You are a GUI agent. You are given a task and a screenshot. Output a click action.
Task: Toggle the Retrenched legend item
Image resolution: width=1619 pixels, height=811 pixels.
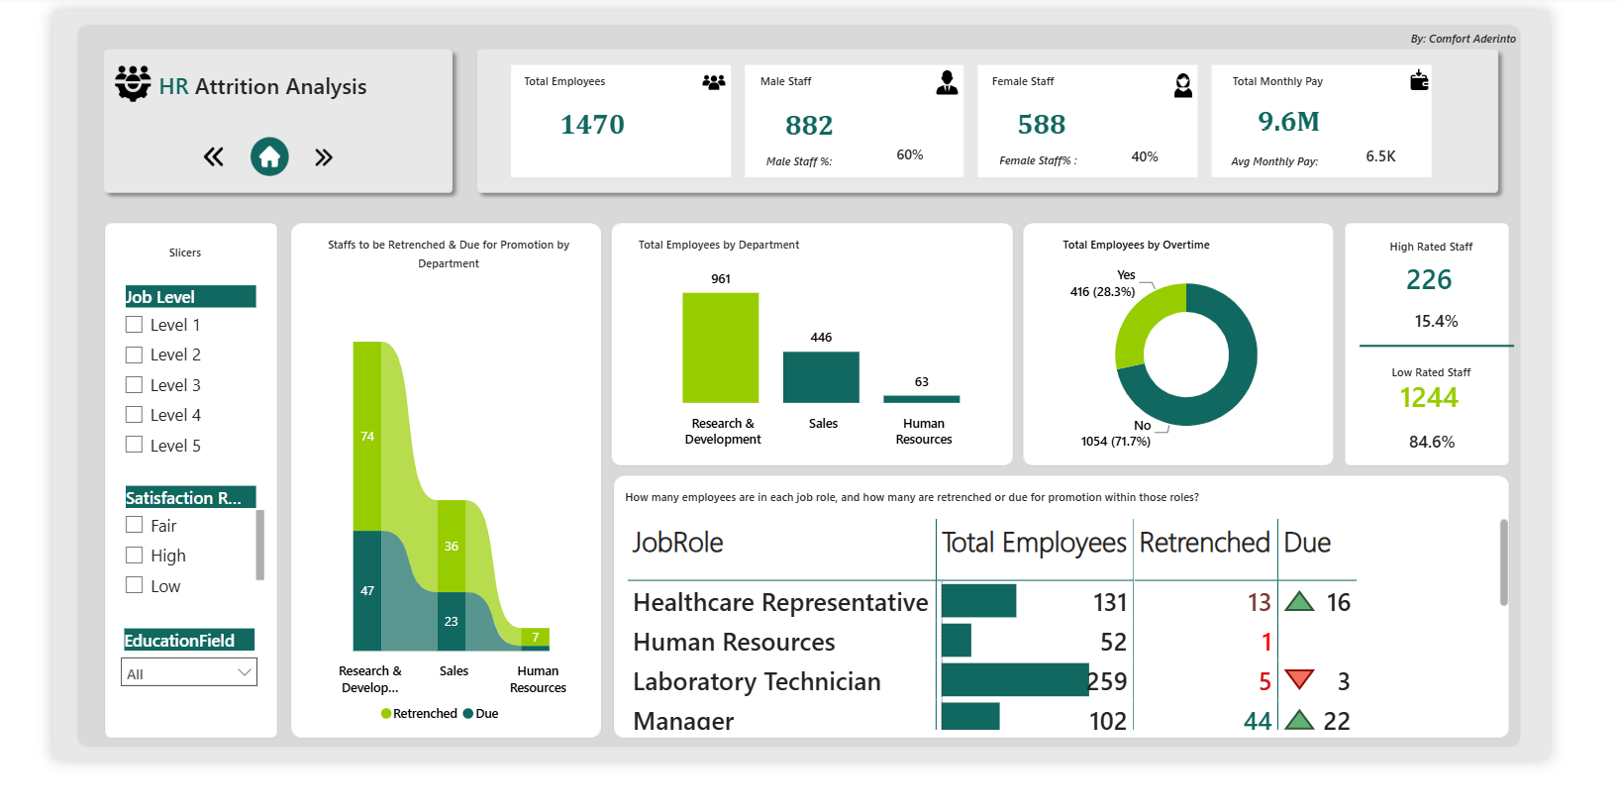(419, 713)
